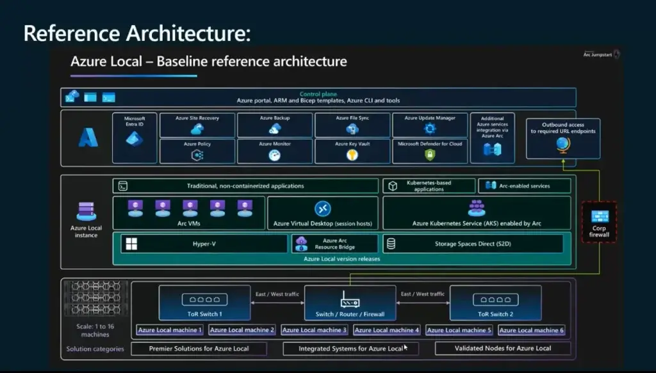Click "Storage Spaces Direct (S2D)" text
656x373 pixels.
click(x=473, y=244)
